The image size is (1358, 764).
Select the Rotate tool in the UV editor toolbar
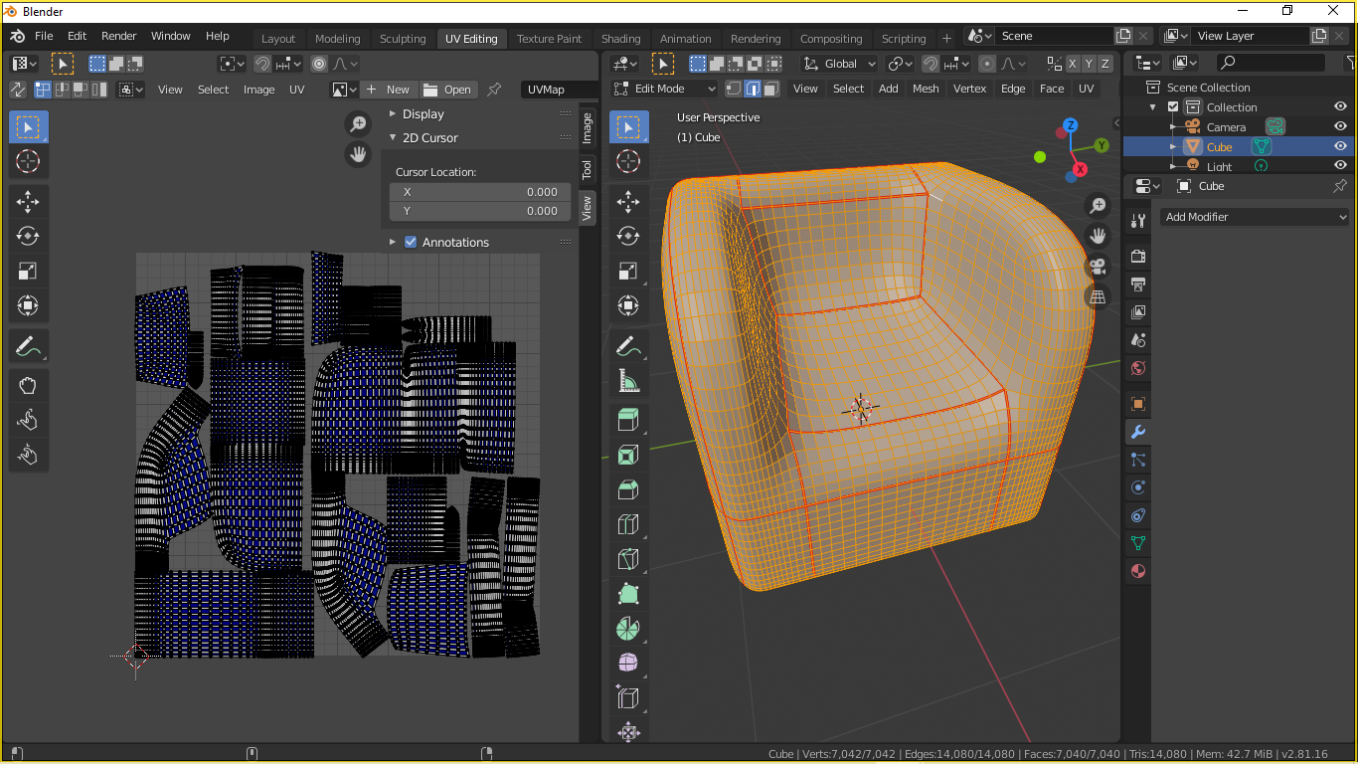point(28,236)
